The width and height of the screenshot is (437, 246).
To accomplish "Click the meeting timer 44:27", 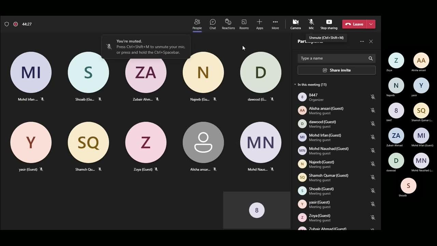I will pyautogui.click(x=27, y=24).
